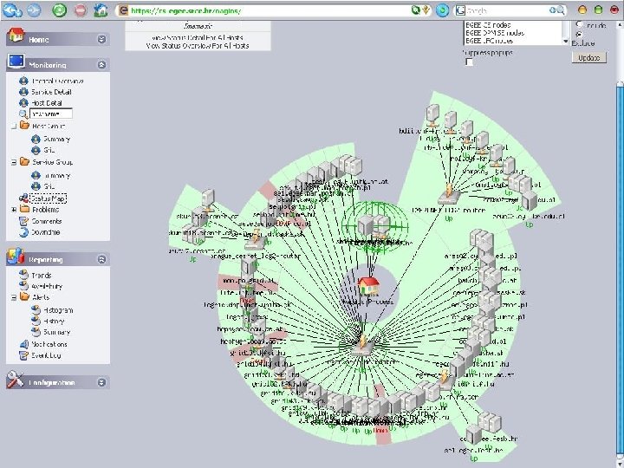Click the host group list down arrow

(x=565, y=41)
